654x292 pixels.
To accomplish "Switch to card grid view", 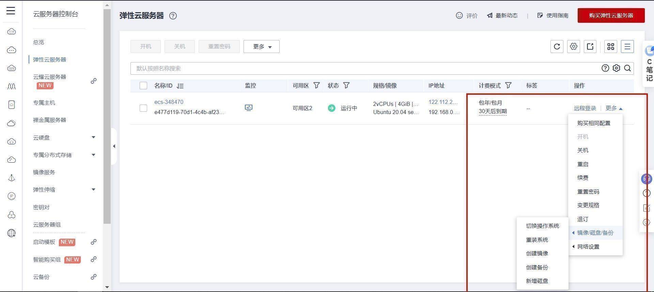I will (611, 47).
